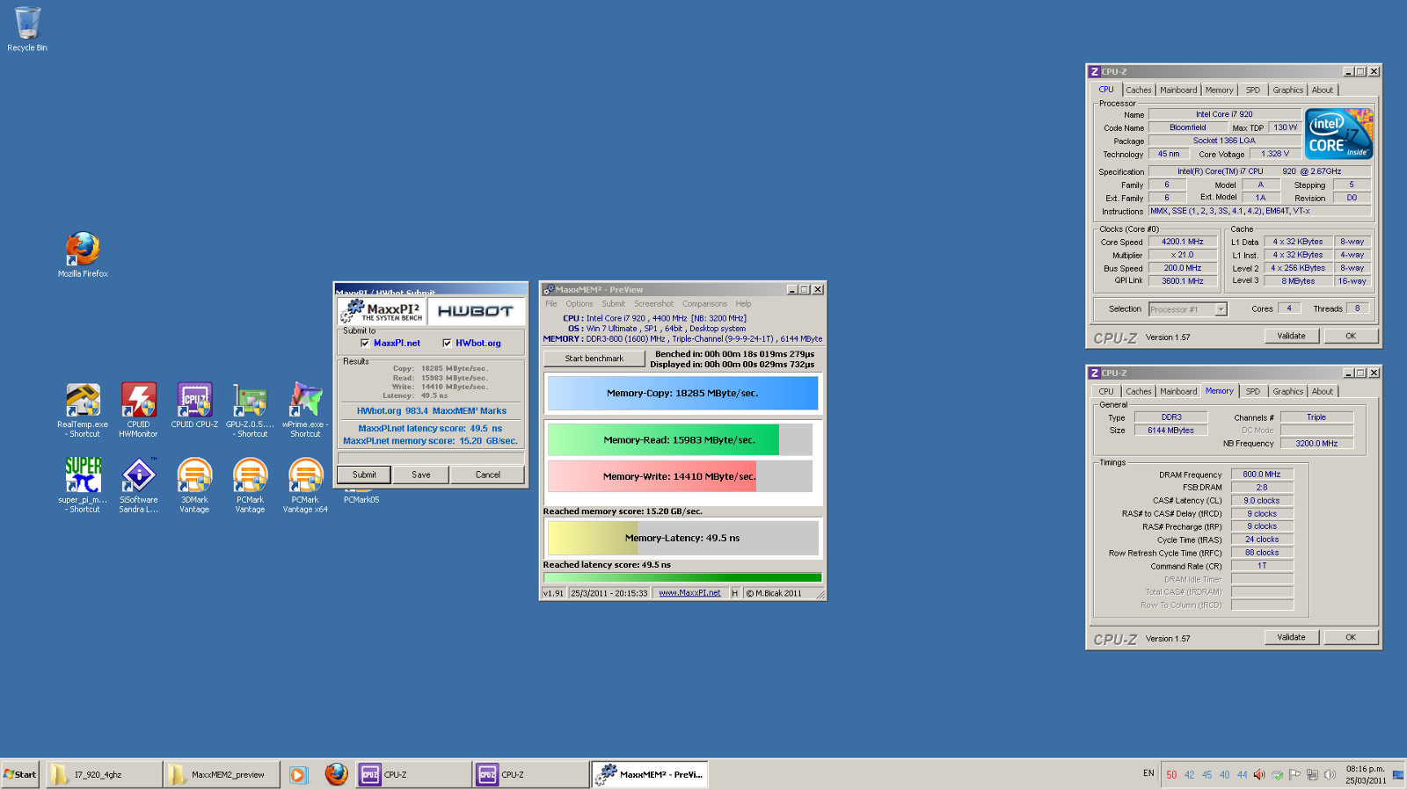Click the Memory-Latency result bar

click(682, 538)
